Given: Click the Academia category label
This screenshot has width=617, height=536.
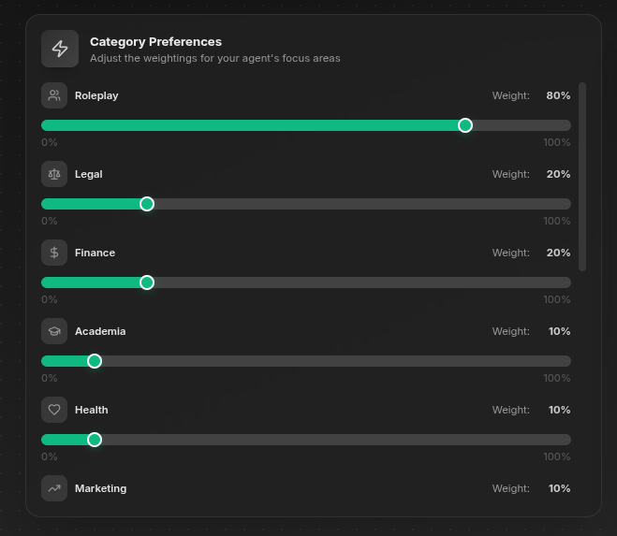Looking at the screenshot, I should [100, 331].
